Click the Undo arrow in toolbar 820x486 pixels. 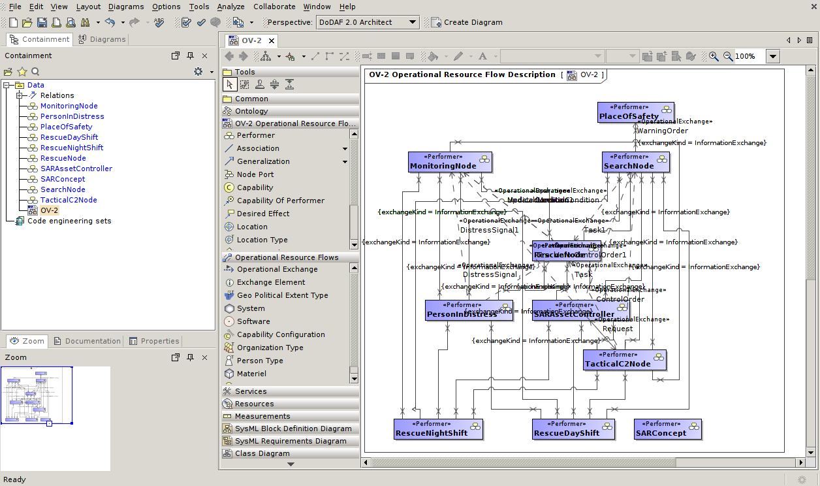click(x=109, y=22)
